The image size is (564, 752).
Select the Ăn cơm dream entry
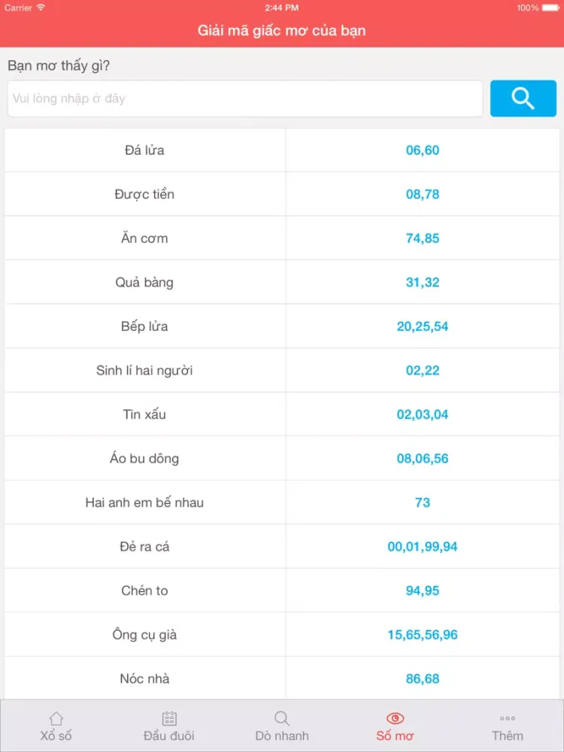tap(282, 238)
